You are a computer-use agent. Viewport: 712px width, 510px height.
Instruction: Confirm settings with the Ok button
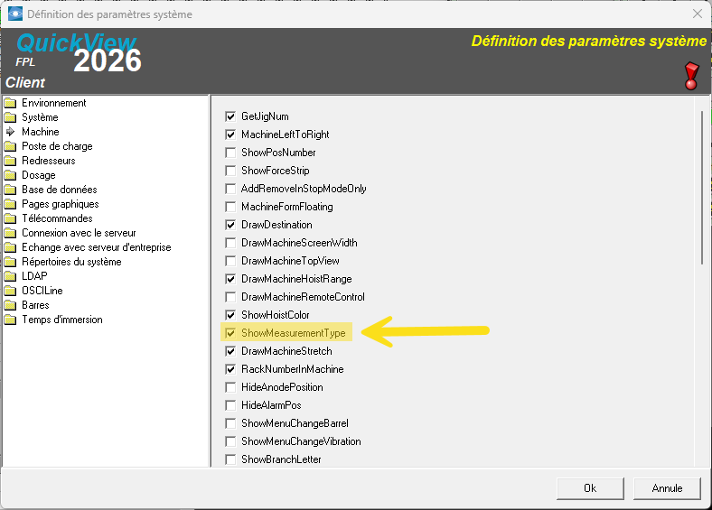[x=590, y=487]
